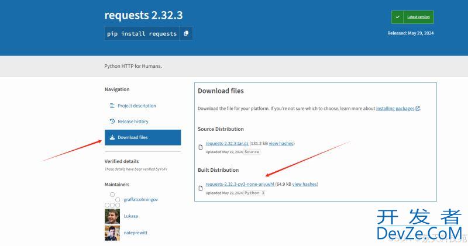Viewport: 468px width, 246px height.
Task: View hashes for the .whl built file
Action: [304, 184]
